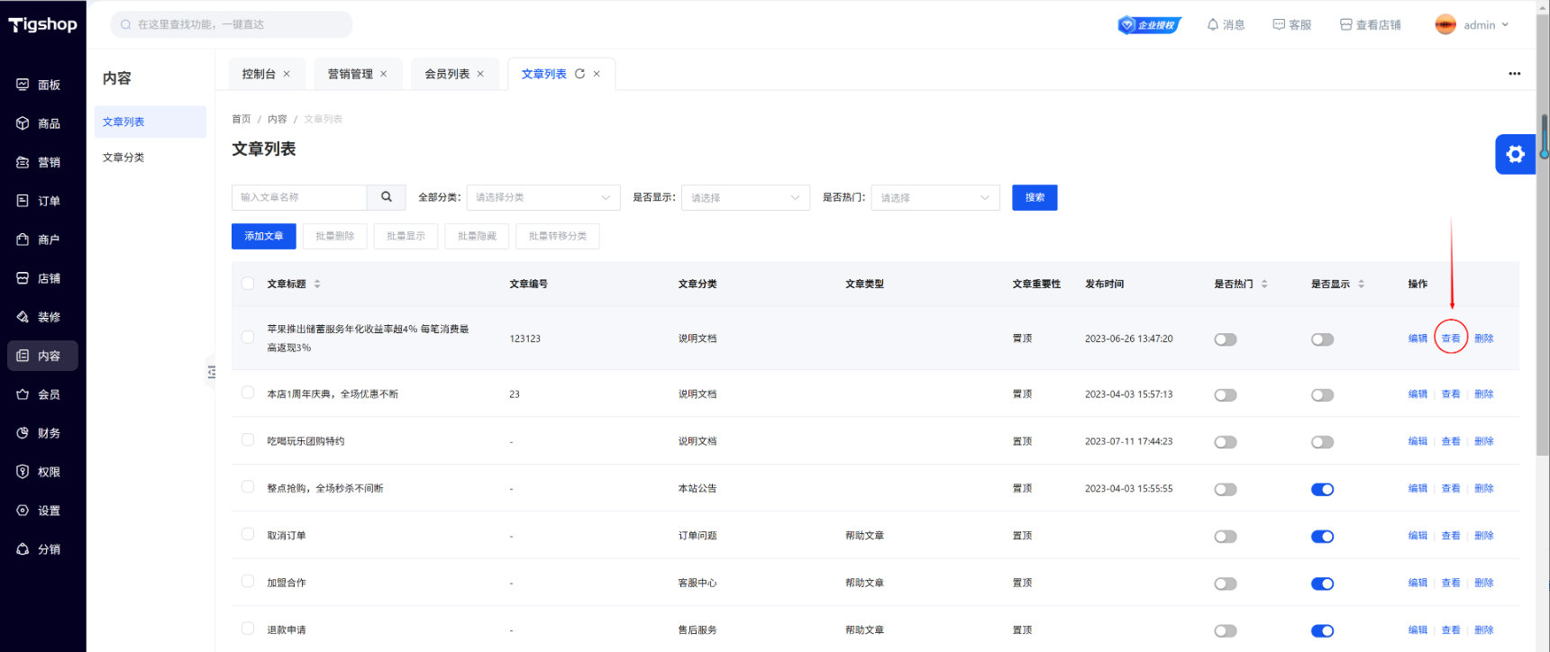This screenshot has height=652, width=1550.
Task: Collapse the submenu panel handle
Action: (211, 372)
